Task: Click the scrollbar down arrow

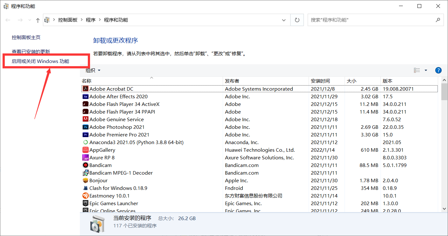Action: coord(444,209)
